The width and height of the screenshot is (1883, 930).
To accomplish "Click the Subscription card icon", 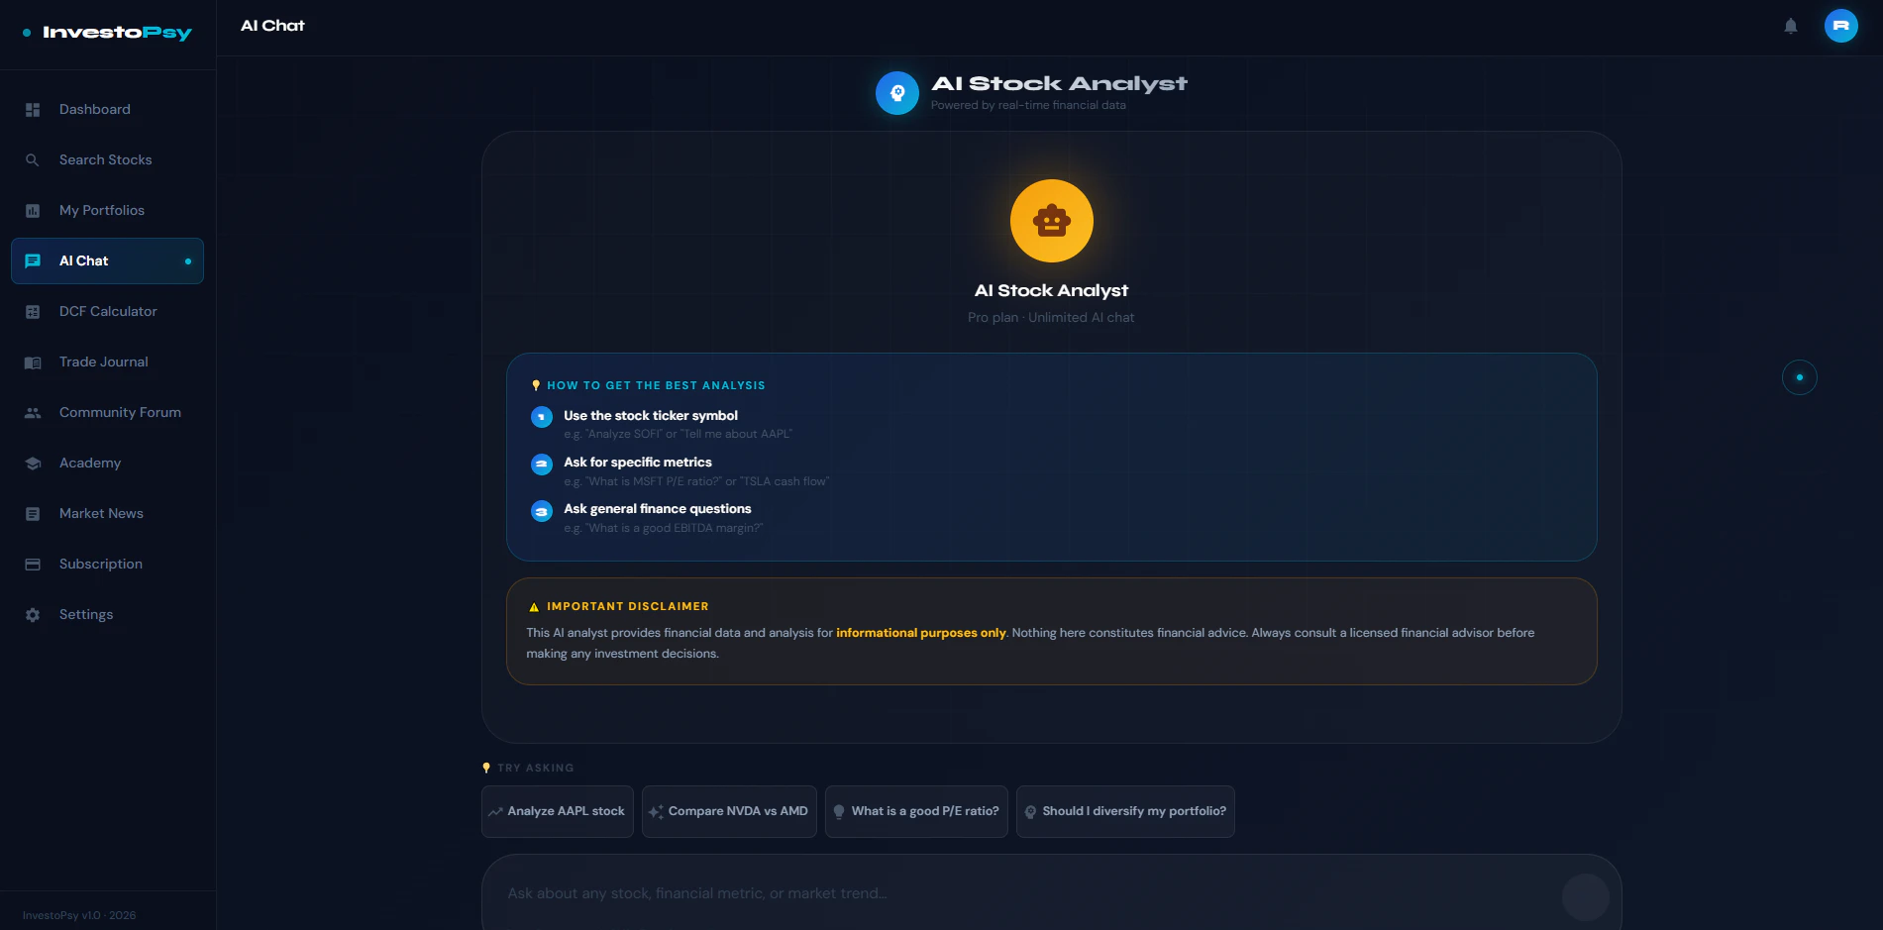I will [x=33, y=565].
